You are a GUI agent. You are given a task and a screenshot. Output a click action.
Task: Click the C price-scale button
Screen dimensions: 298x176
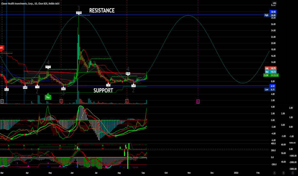pos(293,173)
